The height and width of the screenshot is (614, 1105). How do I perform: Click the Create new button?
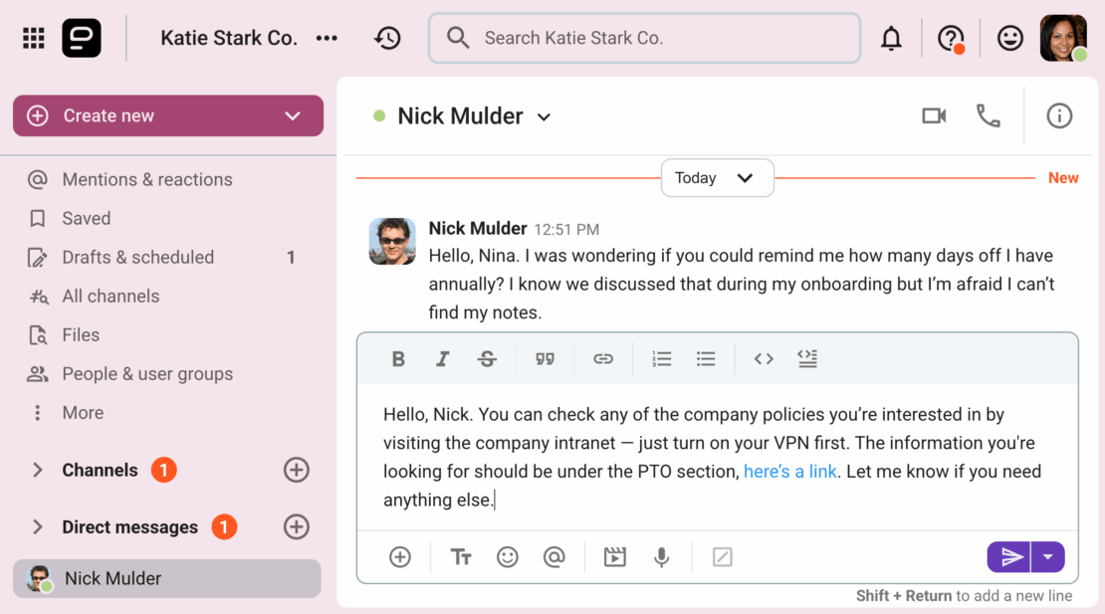(x=167, y=116)
